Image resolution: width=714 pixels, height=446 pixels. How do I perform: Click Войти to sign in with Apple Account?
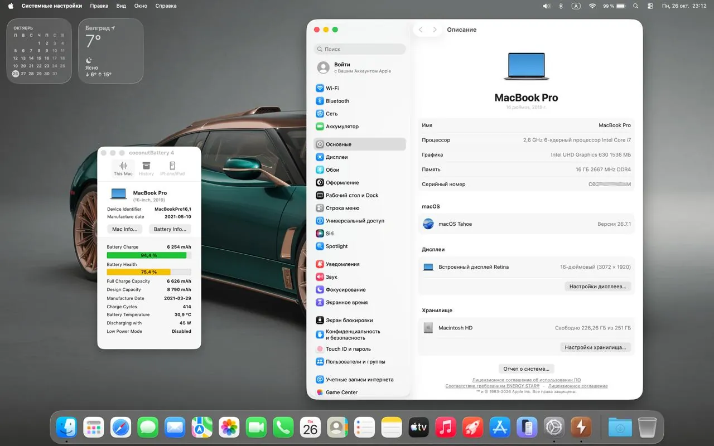click(360, 67)
